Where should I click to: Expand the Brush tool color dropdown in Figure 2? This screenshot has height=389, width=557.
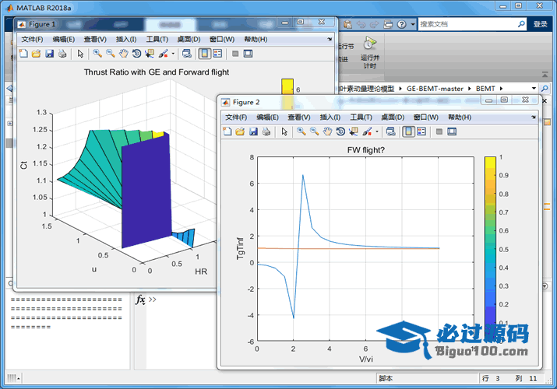pos(377,131)
